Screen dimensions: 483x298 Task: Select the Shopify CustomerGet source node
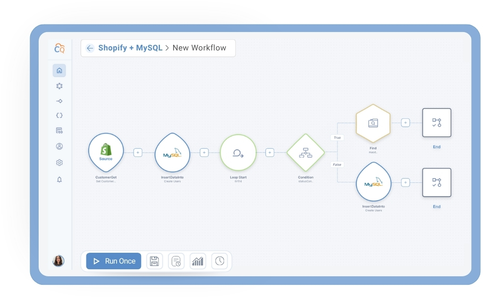tap(106, 152)
